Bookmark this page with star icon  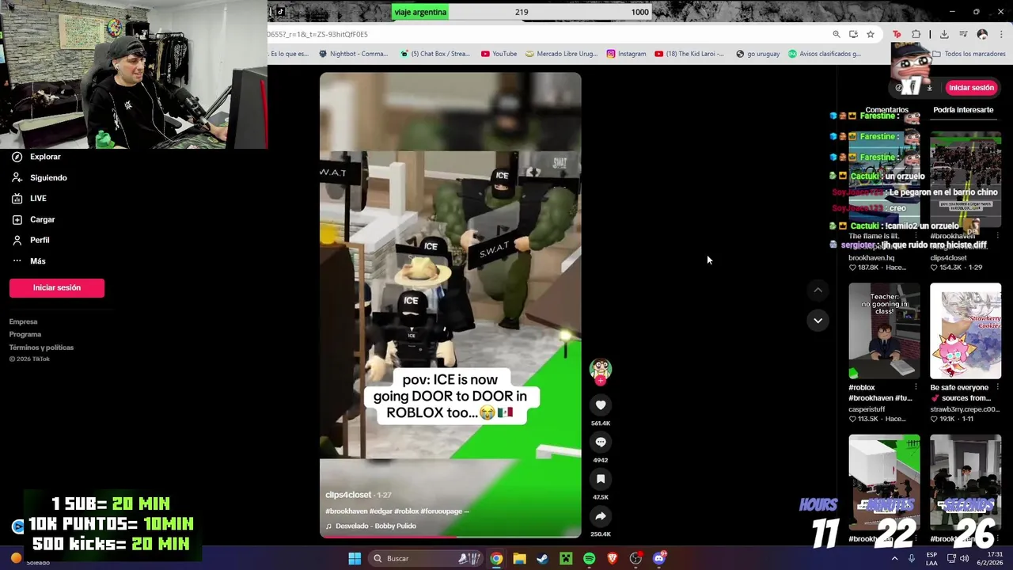tap(871, 34)
